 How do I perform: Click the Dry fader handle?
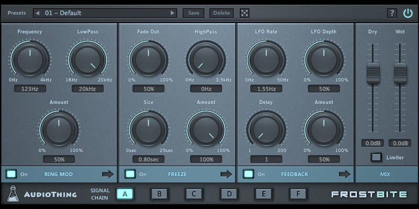click(x=373, y=74)
